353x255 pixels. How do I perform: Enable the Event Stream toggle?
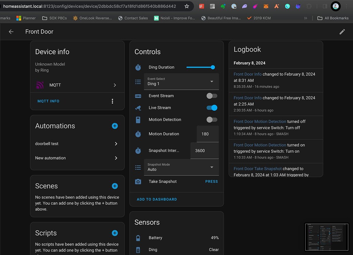click(212, 96)
